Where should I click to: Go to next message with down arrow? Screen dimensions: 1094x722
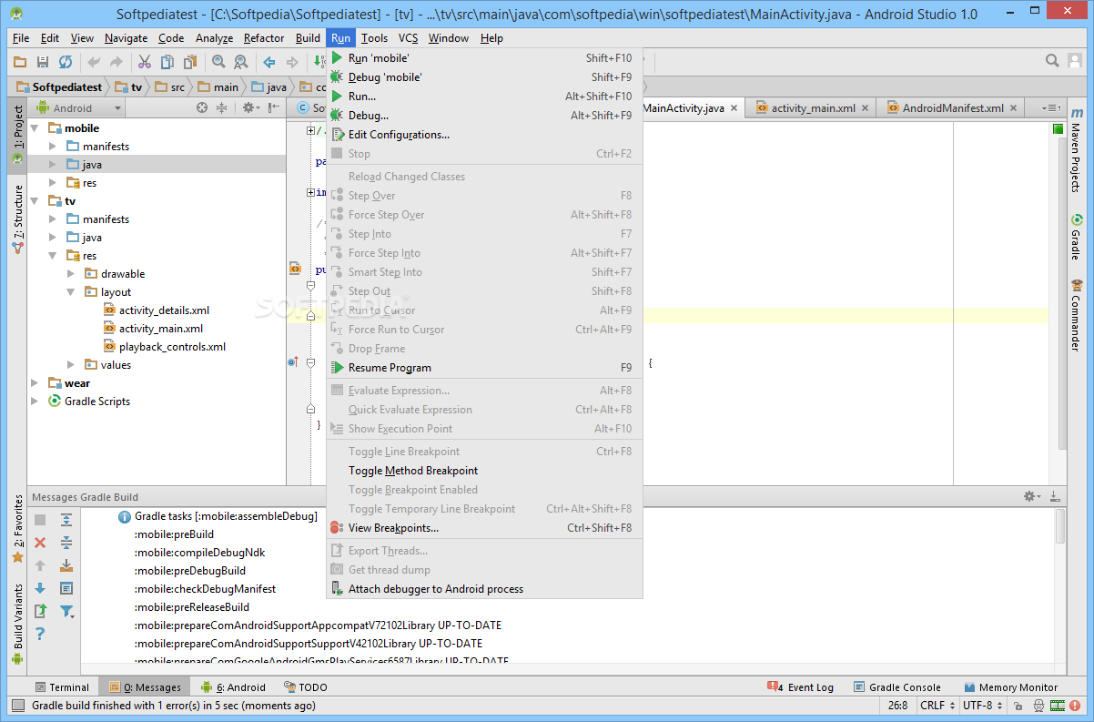tap(40, 588)
